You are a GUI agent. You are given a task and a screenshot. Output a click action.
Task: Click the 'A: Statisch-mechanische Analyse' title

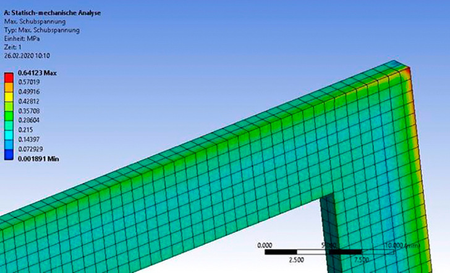[51, 13]
